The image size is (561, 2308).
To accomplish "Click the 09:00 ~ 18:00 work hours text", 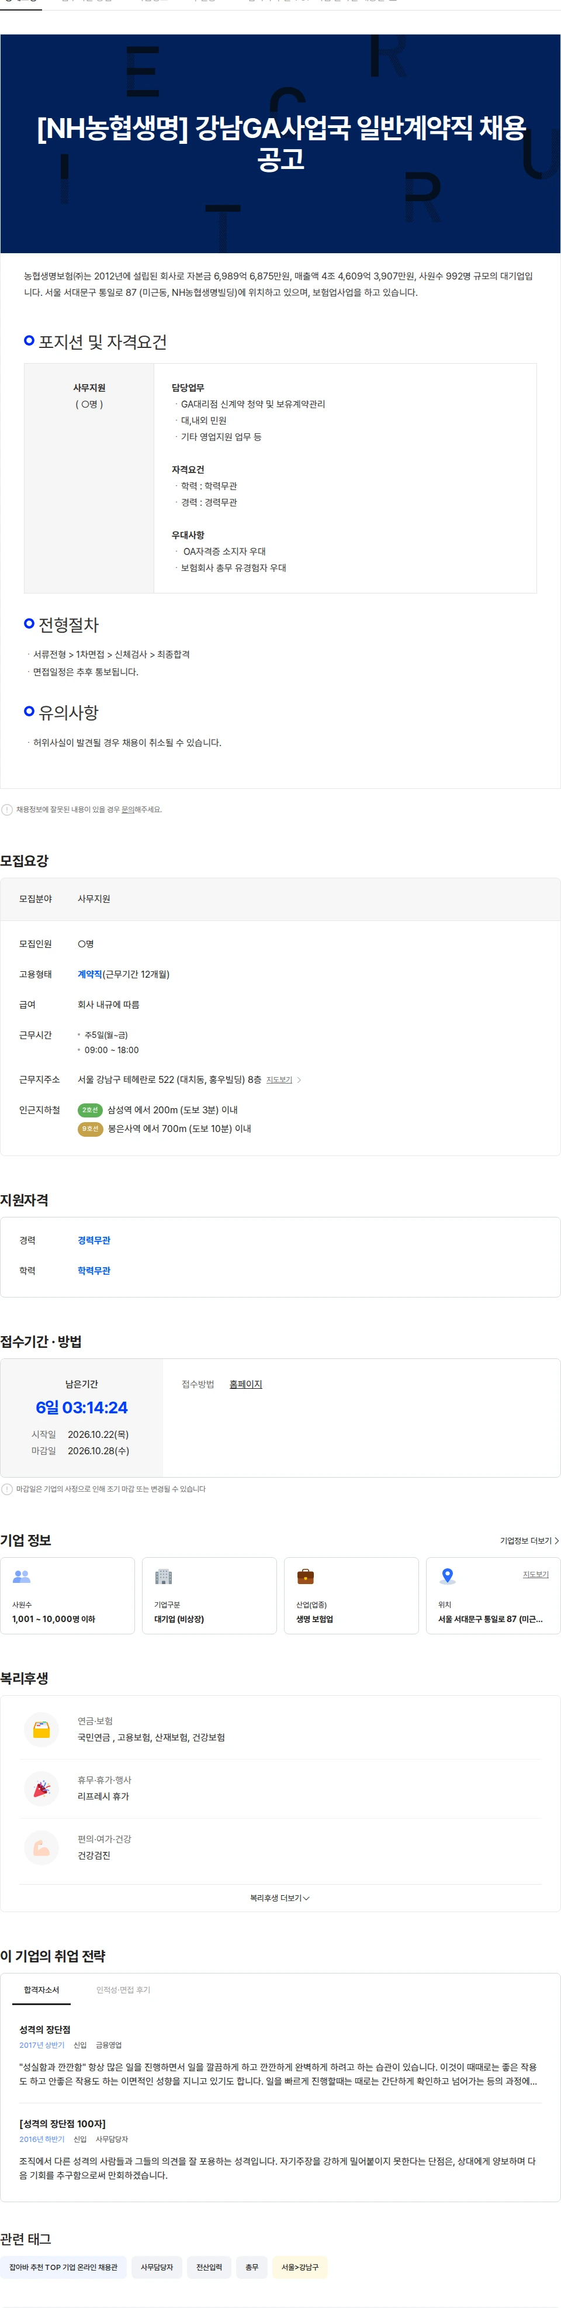I will point(112,1049).
